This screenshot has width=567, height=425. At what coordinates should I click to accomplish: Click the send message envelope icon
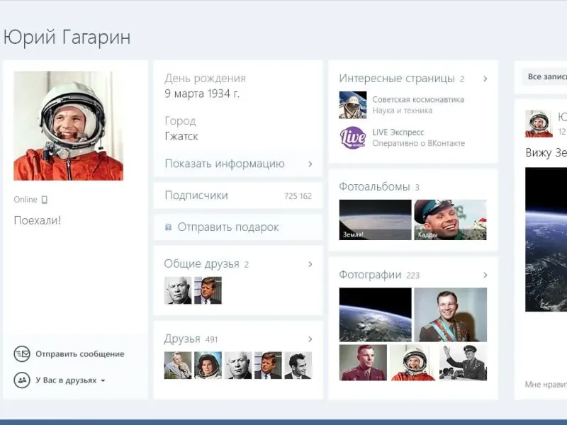(22, 353)
